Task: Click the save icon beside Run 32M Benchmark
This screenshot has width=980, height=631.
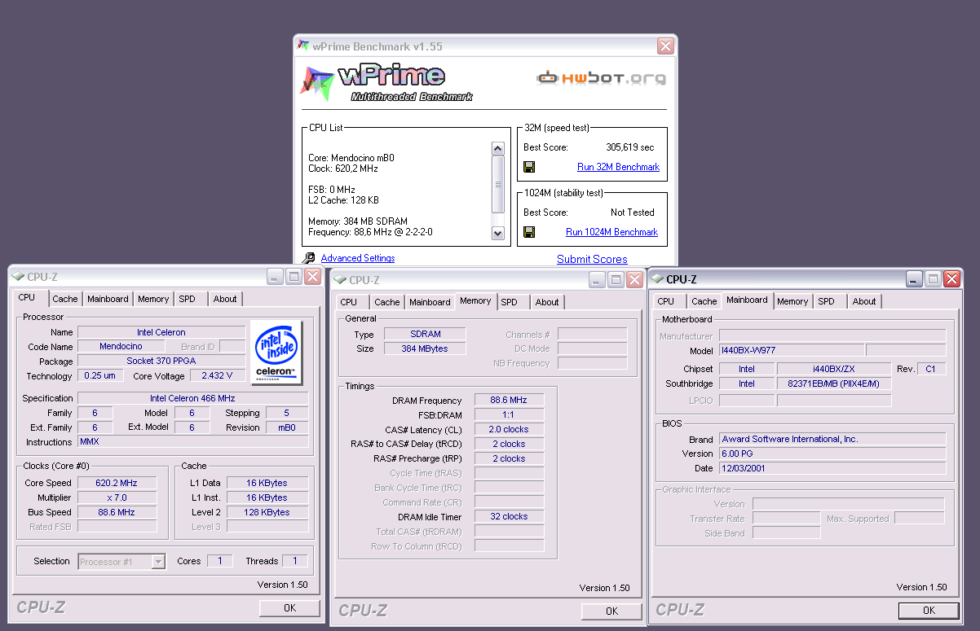Action: point(529,167)
